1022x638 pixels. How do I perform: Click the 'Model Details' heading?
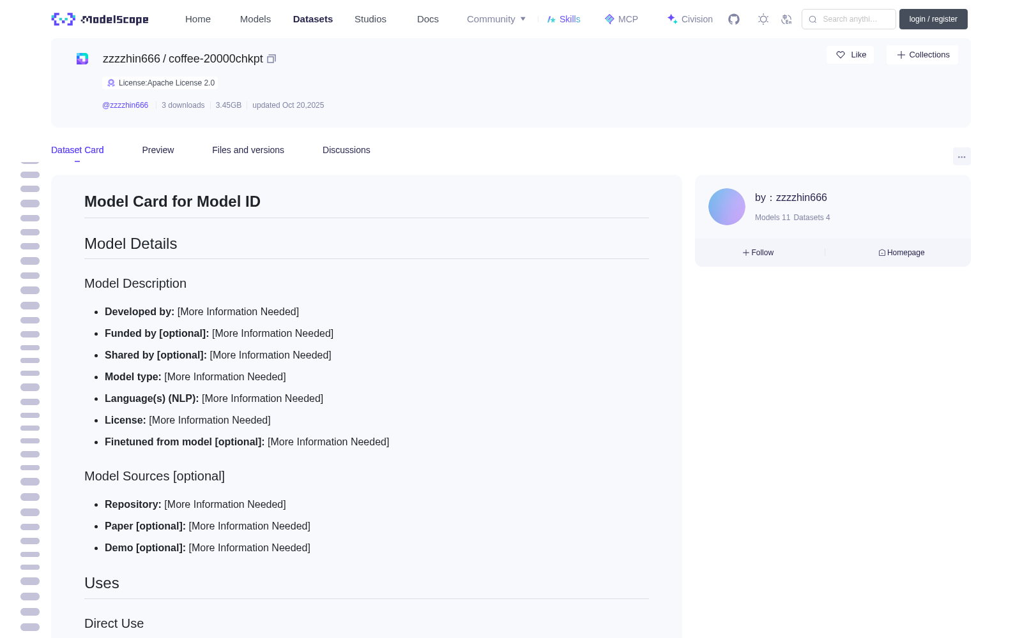coord(131,244)
